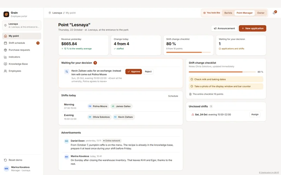Viewport: 281px width, 175px height.
Task: Click the warning triangle on Sat, 24 Oct shift
Action: pyautogui.click(x=193, y=115)
